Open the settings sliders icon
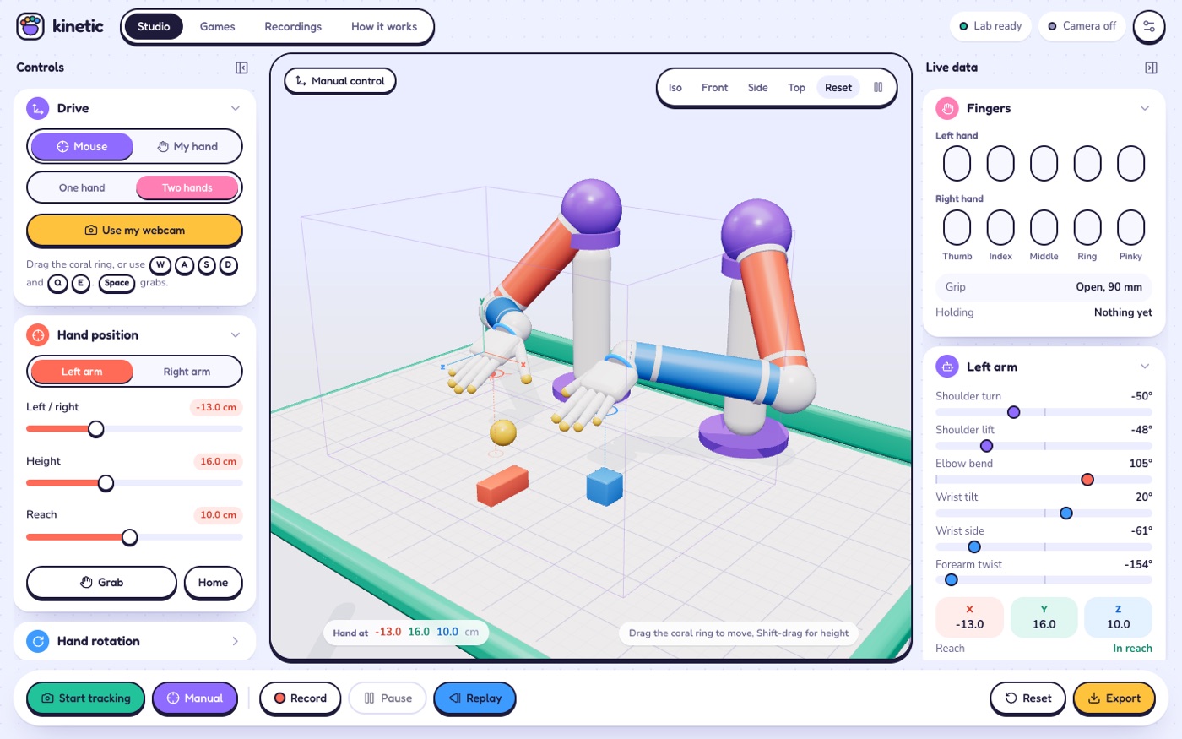Image resolution: width=1182 pixels, height=739 pixels. (1149, 26)
